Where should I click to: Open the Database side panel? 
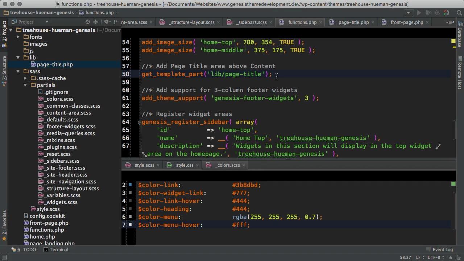[x=460, y=34]
